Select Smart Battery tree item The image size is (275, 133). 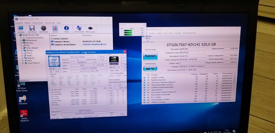[x=32, y=63]
